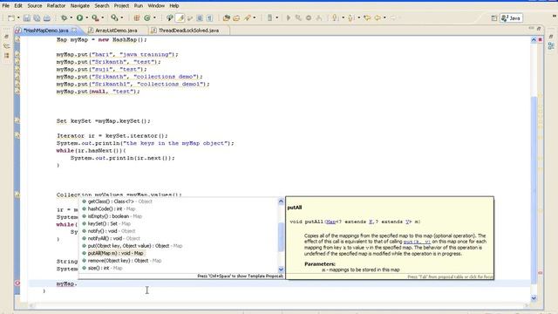Click the error marker beside myMap. line

pos(17,283)
